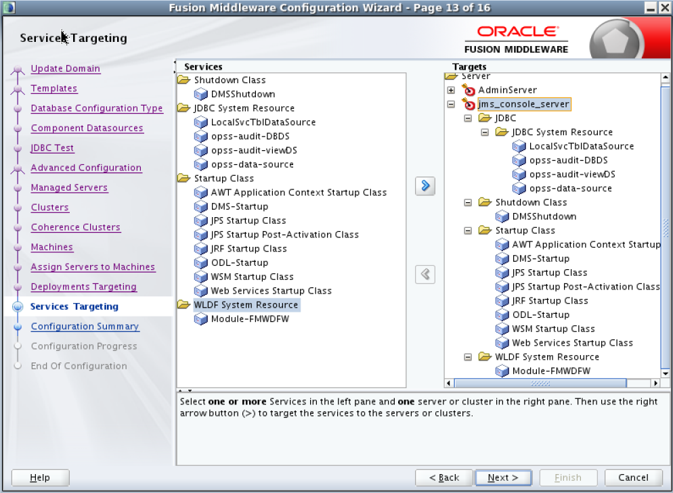673x493 pixels.
Task: Click Targets vertical scrollbar down arrow
Action: click(x=666, y=374)
